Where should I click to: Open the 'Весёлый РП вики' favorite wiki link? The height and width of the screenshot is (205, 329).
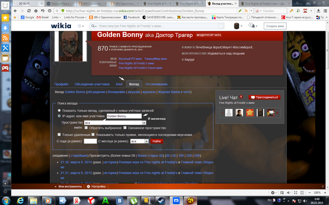130,59
